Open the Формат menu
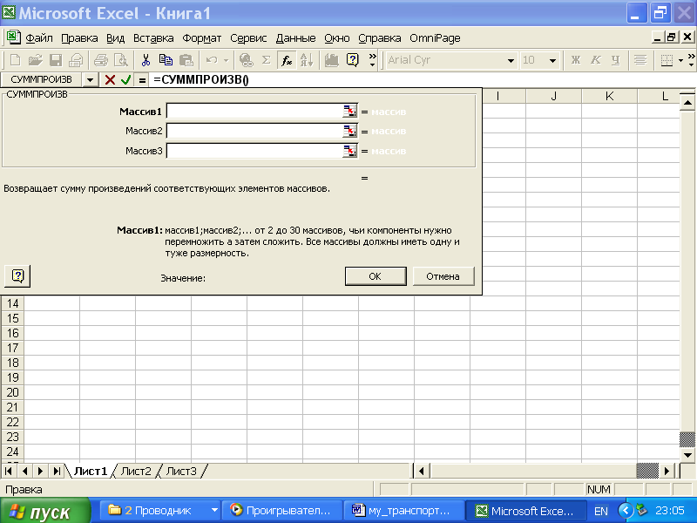Screen dimensions: 697x523 (202, 38)
